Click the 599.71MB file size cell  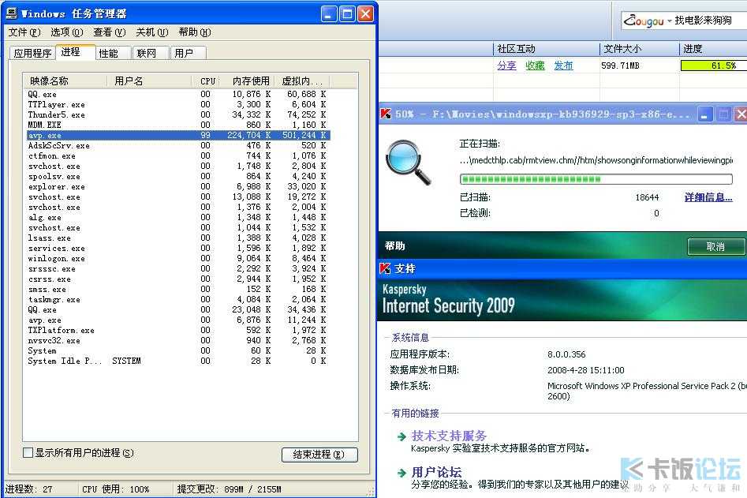click(620, 66)
